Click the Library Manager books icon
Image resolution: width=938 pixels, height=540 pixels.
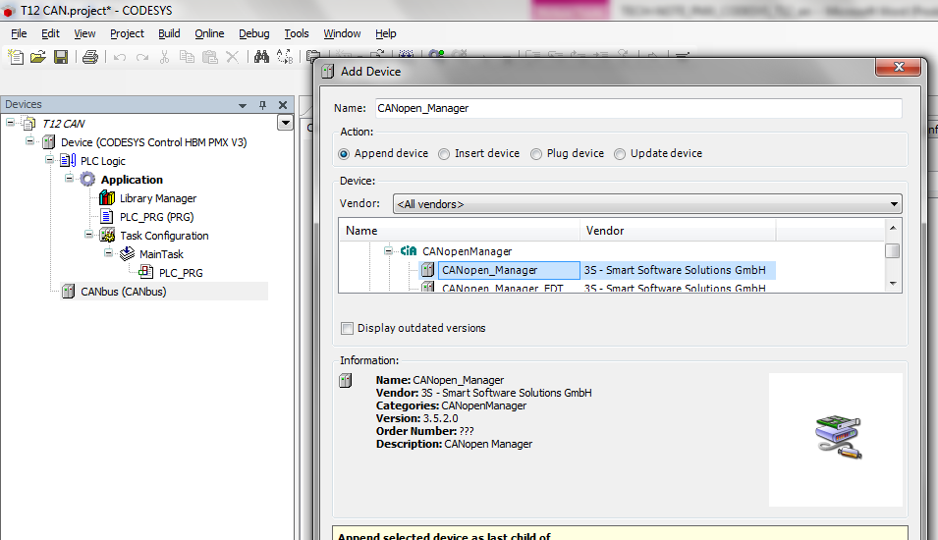tap(107, 198)
